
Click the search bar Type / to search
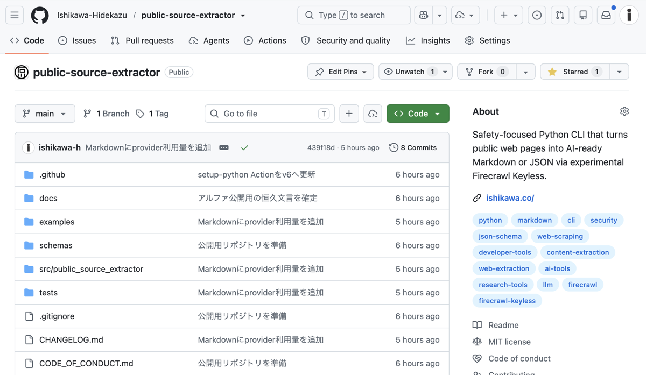pos(354,15)
